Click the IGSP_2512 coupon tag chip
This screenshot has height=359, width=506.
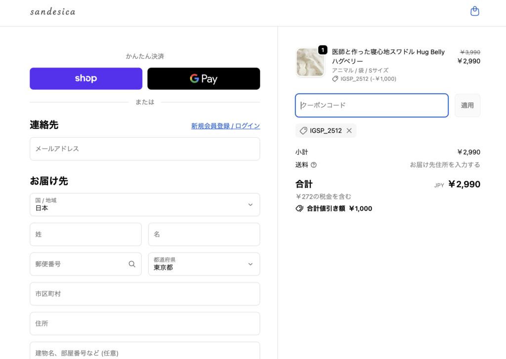pos(320,131)
